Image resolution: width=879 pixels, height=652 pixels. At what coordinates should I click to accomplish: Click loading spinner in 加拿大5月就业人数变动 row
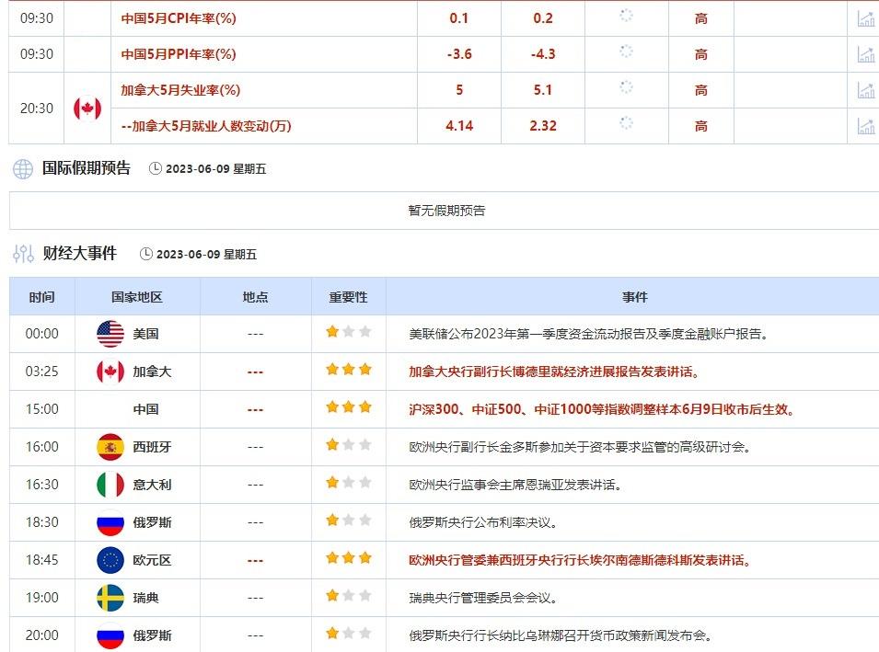pos(626,123)
